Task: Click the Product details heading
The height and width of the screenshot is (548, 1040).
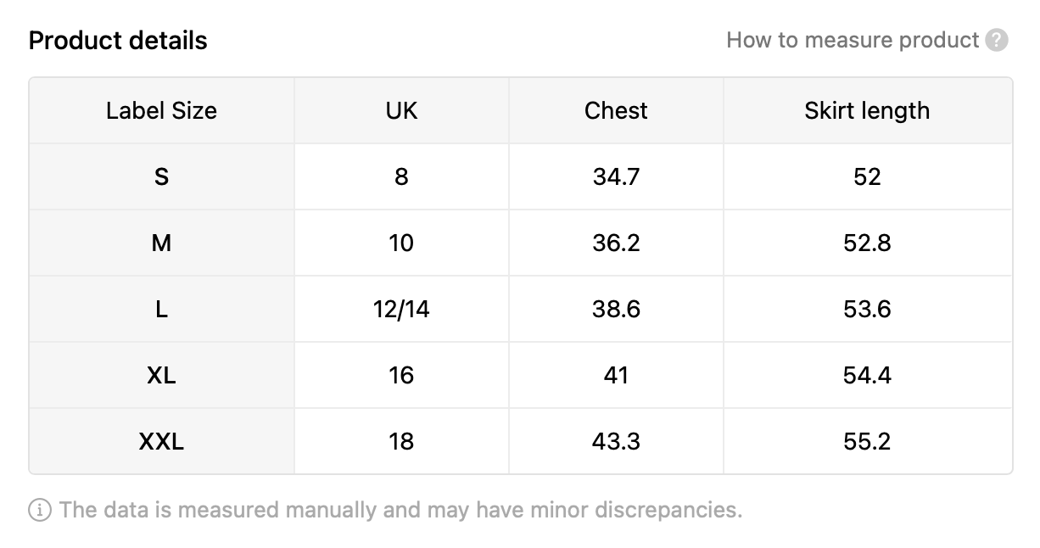Action: click(x=118, y=40)
